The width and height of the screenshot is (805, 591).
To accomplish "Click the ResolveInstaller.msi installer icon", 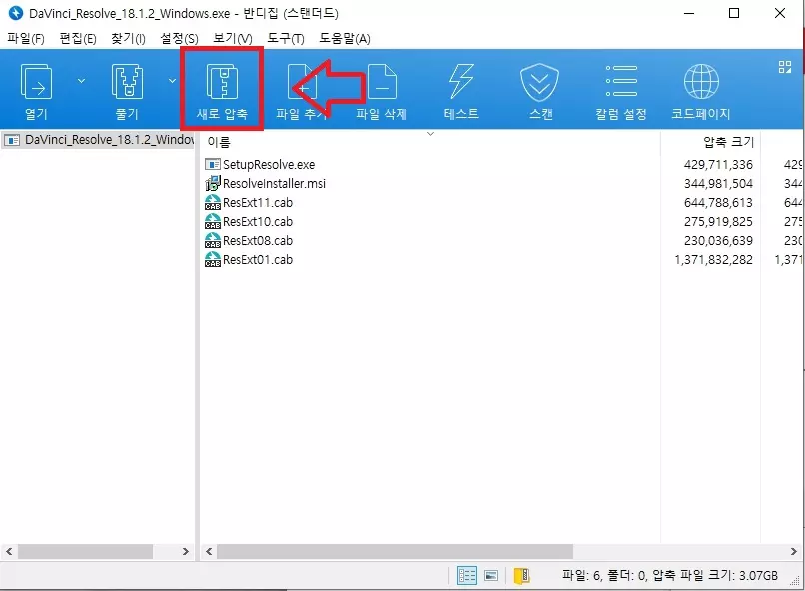I will click(212, 183).
